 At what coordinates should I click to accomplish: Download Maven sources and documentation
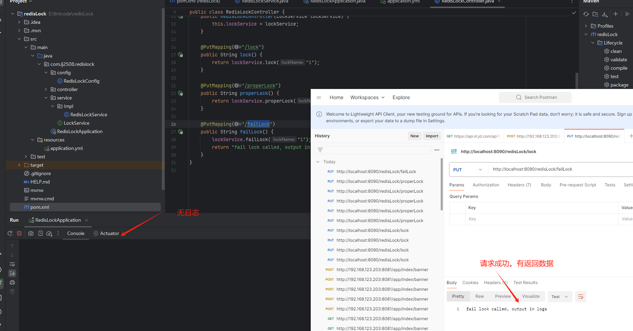pyautogui.click(x=605, y=14)
